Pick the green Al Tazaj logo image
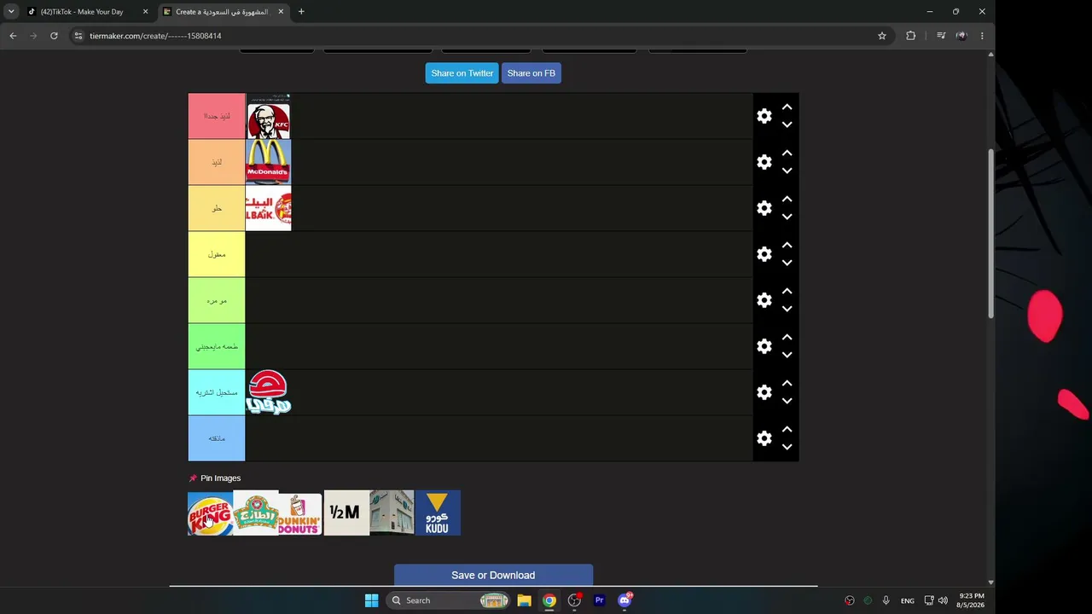1092x614 pixels. [x=256, y=513]
